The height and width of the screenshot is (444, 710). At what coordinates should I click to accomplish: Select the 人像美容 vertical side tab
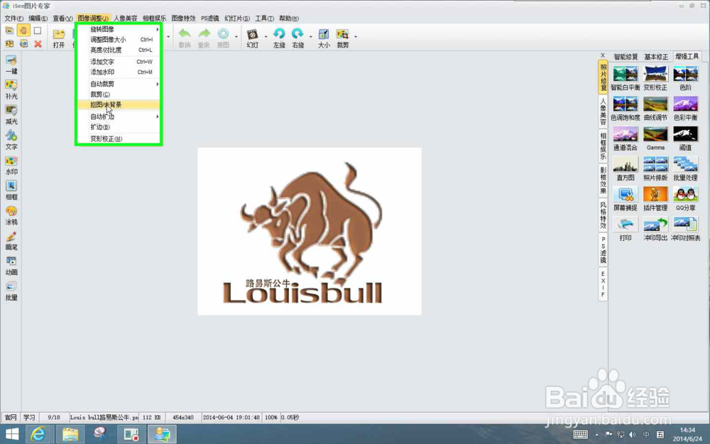603,112
